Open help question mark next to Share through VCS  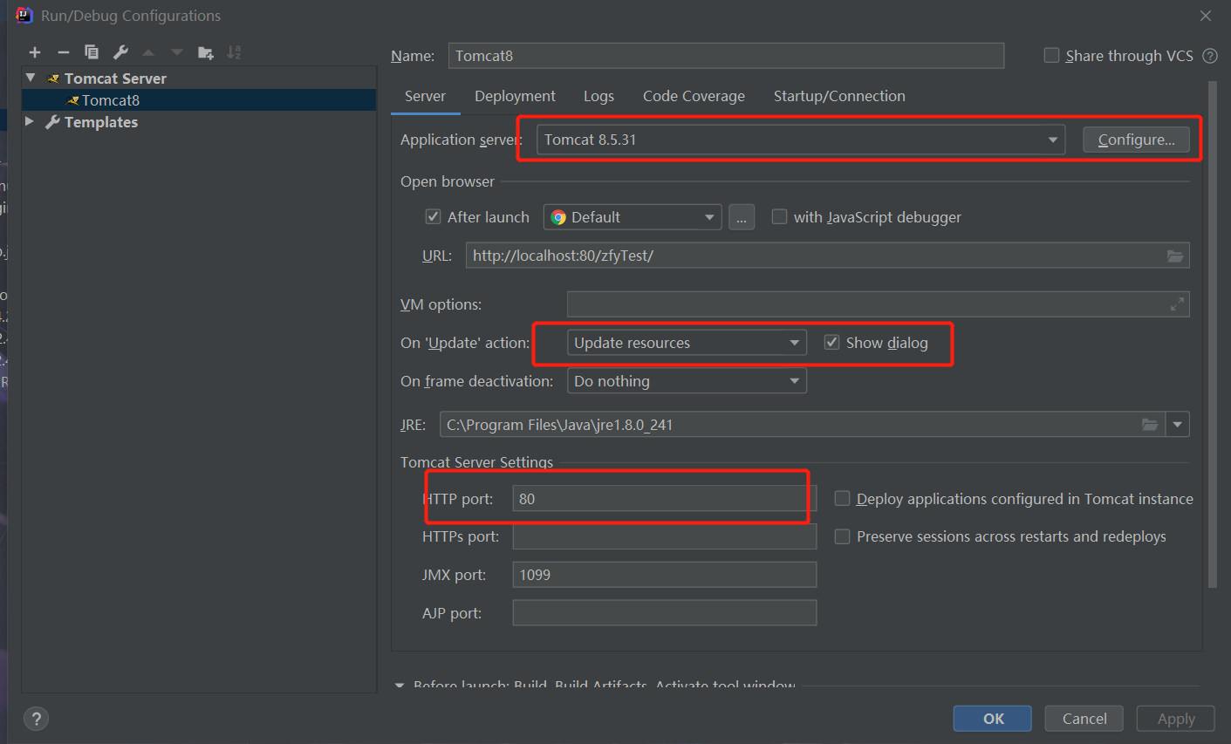point(1210,56)
